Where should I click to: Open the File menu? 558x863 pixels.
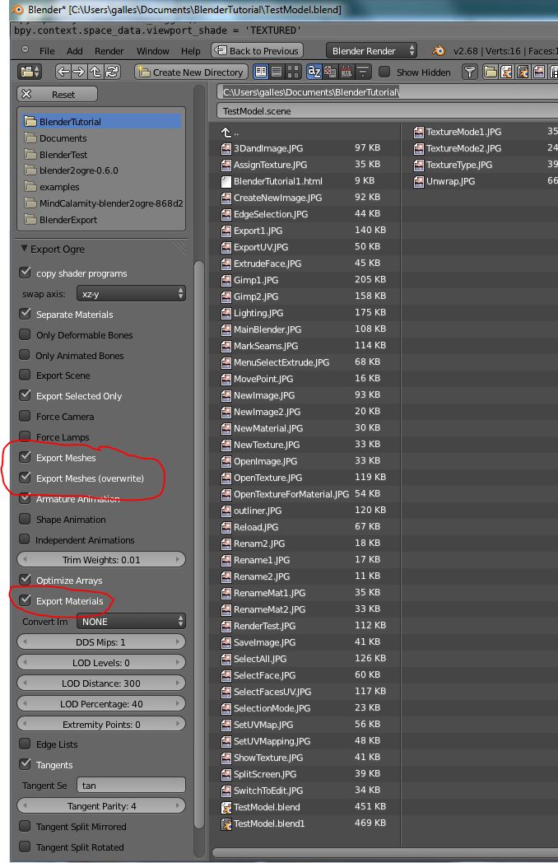[47, 50]
